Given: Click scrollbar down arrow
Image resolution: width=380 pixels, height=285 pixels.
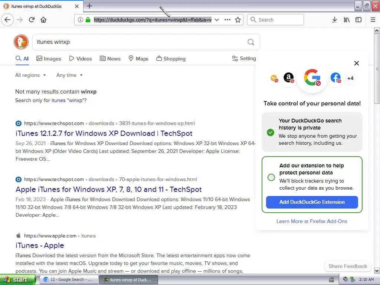Looking at the screenshot, I should coord(377,271).
